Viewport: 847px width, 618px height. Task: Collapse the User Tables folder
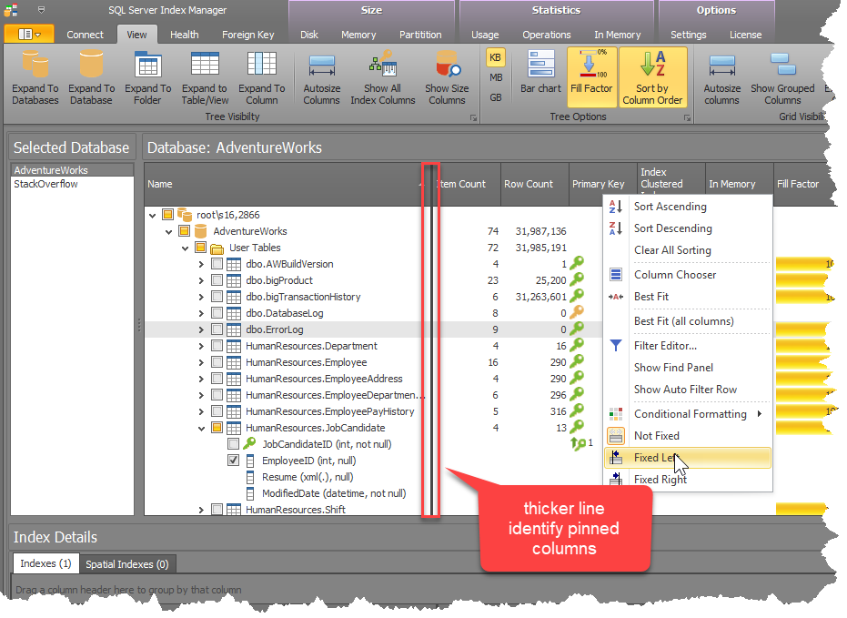(x=185, y=248)
